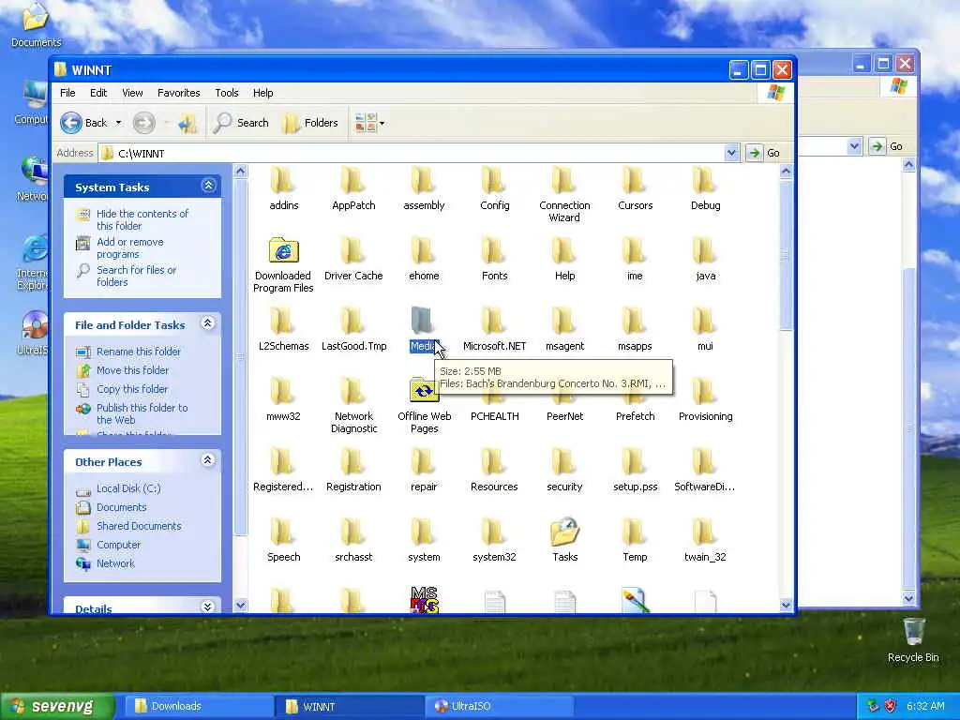Expand the WINNT address bar dropdown

point(731,153)
